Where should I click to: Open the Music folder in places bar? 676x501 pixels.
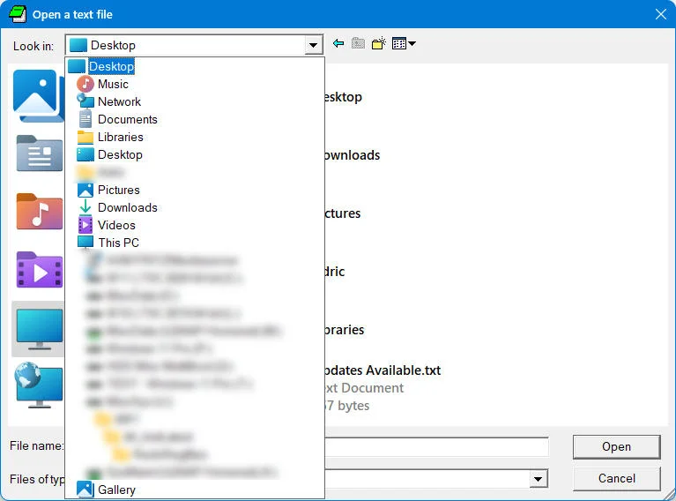40,212
